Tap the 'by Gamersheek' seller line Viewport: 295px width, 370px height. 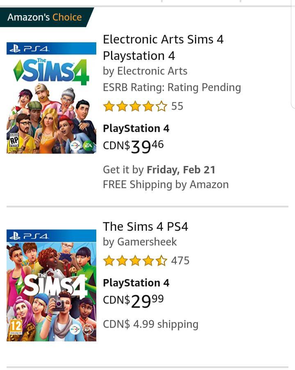pyautogui.click(x=140, y=242)
